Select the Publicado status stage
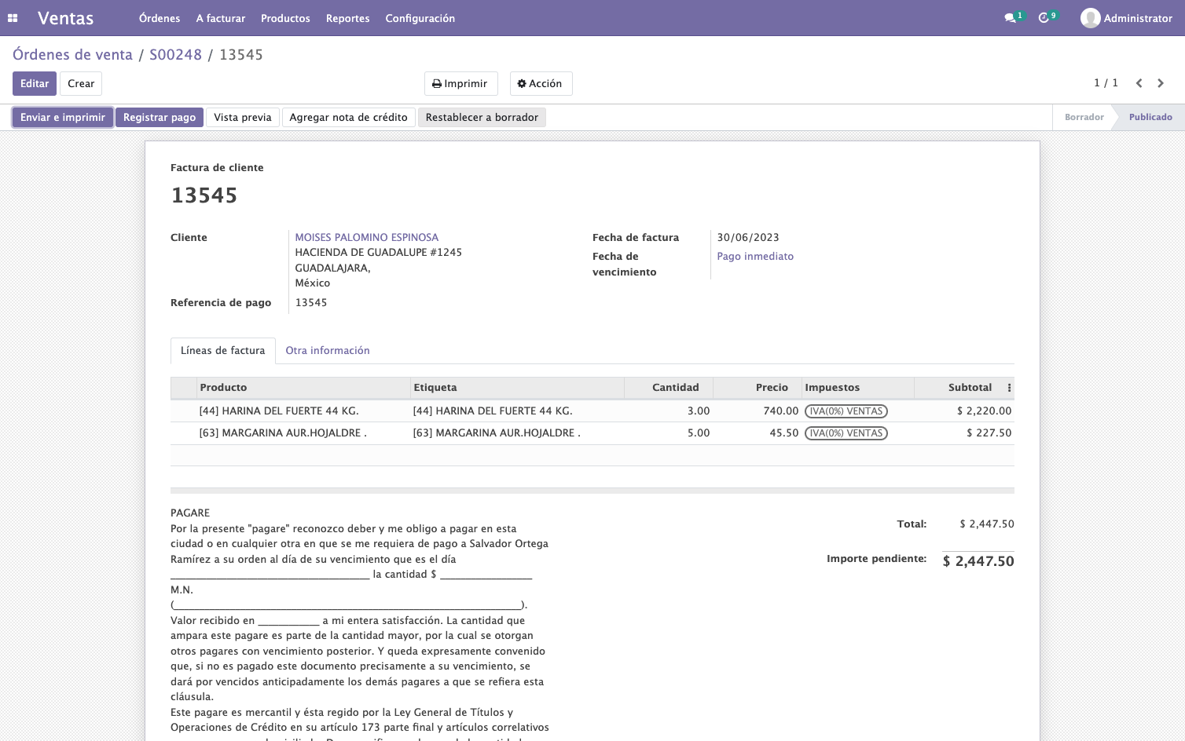This screenshot has height=741, width=1185. click(x=1150, y=118)
